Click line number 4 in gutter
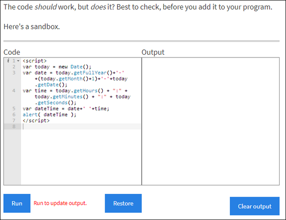This screenshot has width=286, height=220. (14, 90)
